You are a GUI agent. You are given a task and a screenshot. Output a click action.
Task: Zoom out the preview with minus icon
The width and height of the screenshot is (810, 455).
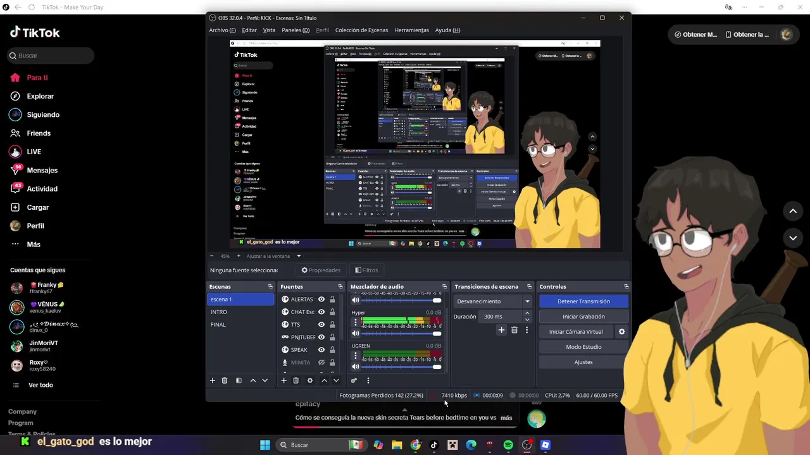pyautogui.click(x=213, y=256)
